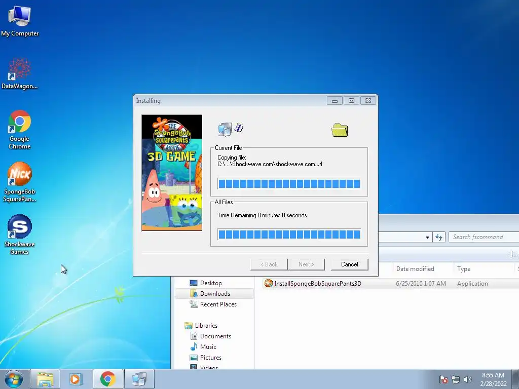Viewport: 519px width, 389px height.
Task: Open Pictures library in Explorer
Action: coord(210,358)
